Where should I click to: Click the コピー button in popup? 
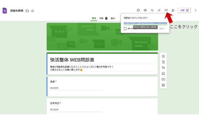pos(162,28)
